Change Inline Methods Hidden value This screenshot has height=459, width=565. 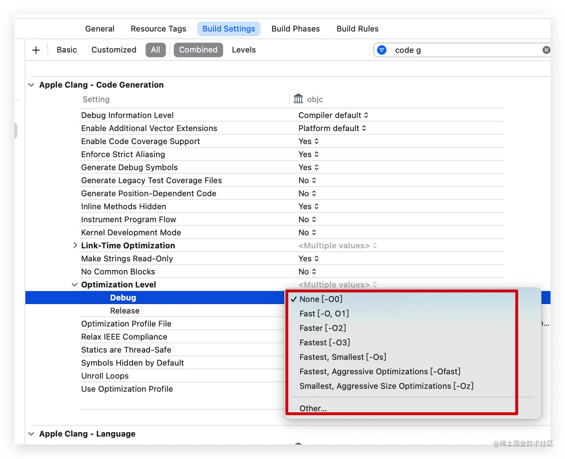tap(309, 207)
